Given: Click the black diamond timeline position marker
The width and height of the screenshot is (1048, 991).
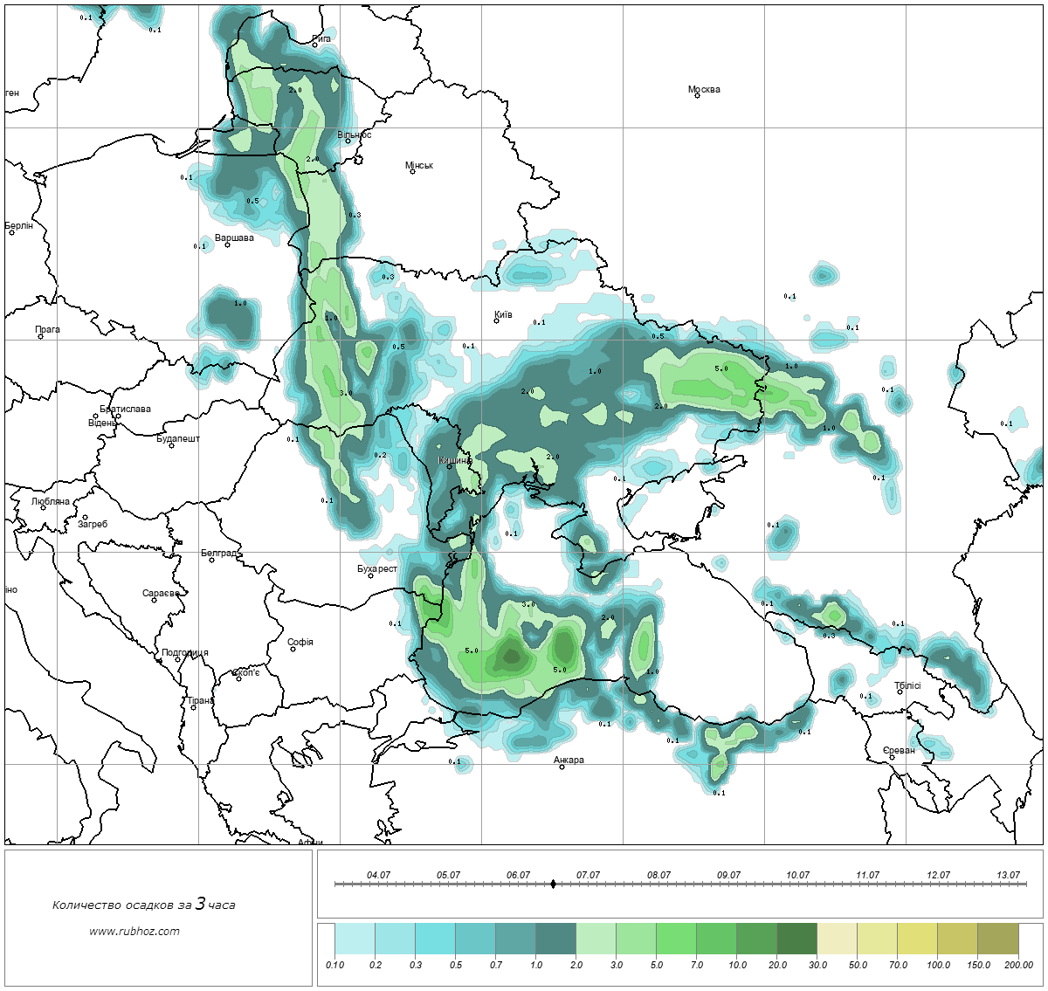Looking at the screenshot, I should 553,884.
